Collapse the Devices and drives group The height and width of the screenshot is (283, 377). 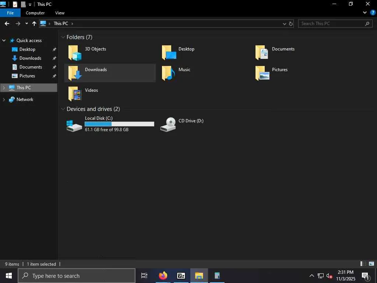tap(63, 109)
